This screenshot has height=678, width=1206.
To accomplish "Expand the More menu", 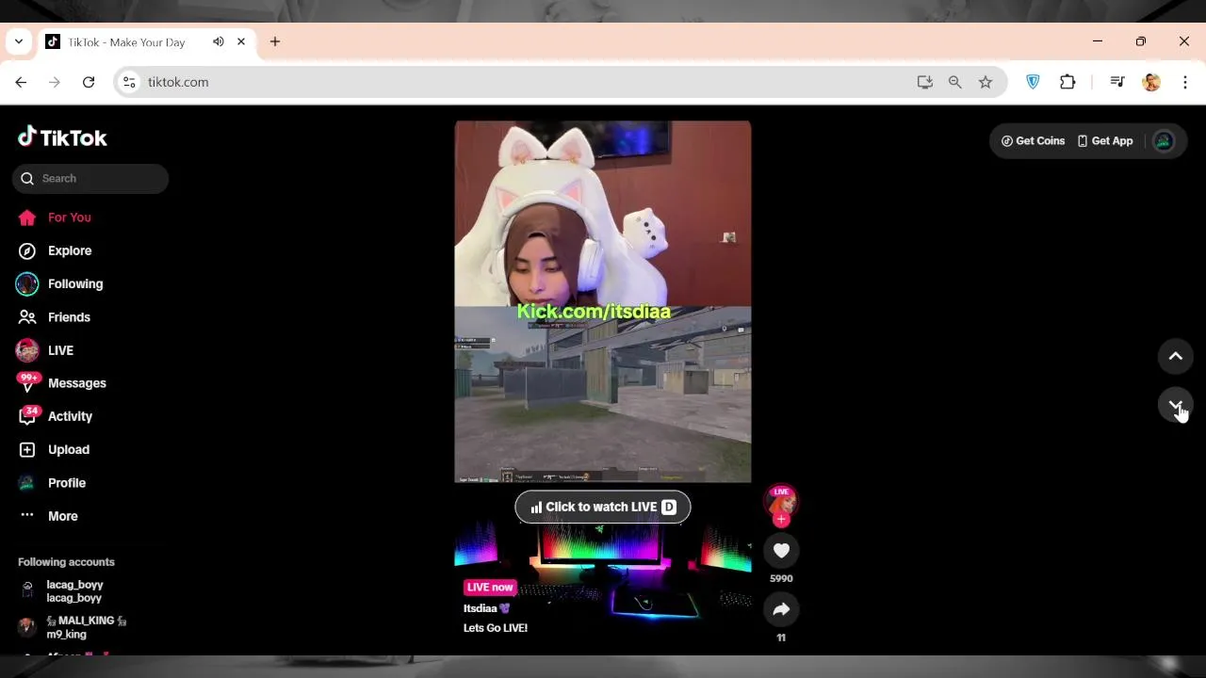I will tap(49, 516).
